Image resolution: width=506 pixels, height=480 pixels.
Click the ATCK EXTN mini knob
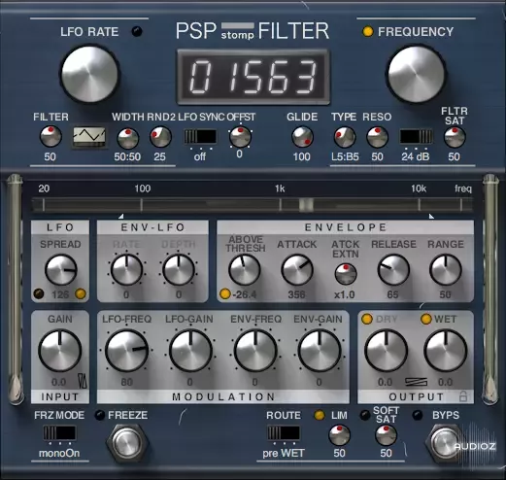point(346,274)
